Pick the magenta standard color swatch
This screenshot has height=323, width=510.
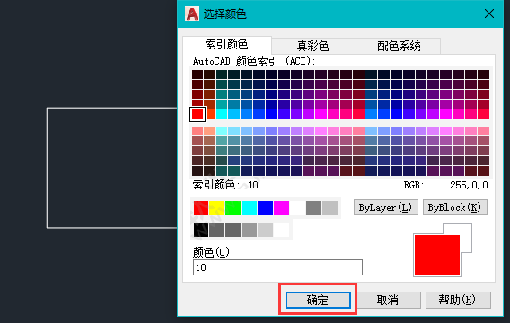(x=281, y=208)
